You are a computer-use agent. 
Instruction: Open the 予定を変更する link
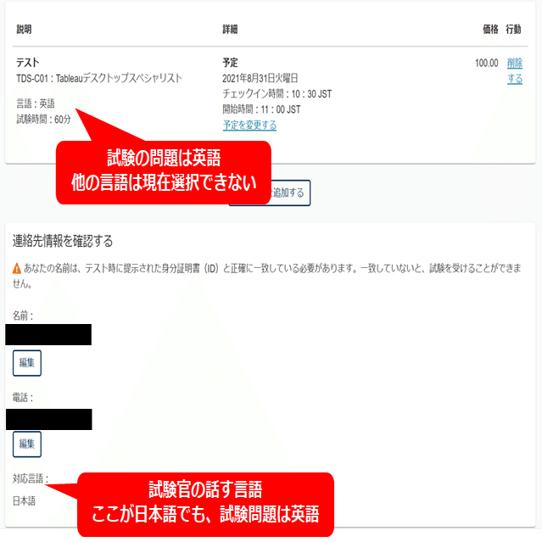click(x=249, y=126)
